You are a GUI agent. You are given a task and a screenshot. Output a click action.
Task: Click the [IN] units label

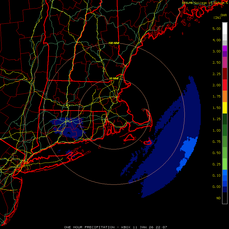click(x=217, y=18)
